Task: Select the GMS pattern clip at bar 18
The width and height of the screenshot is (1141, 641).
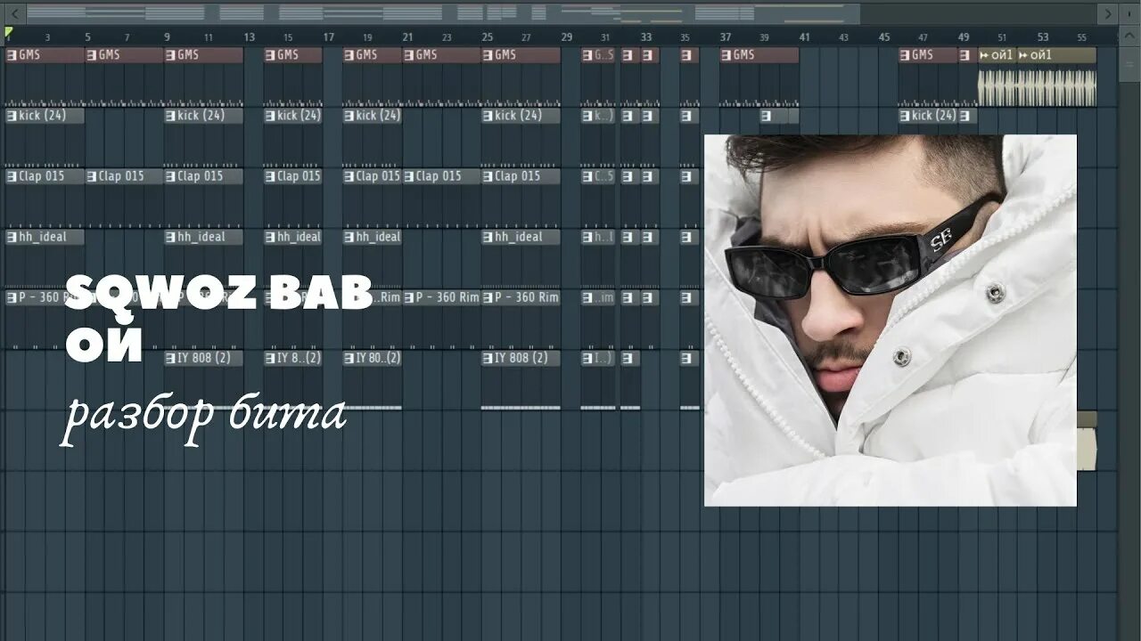Action: [x=373, y=55]
